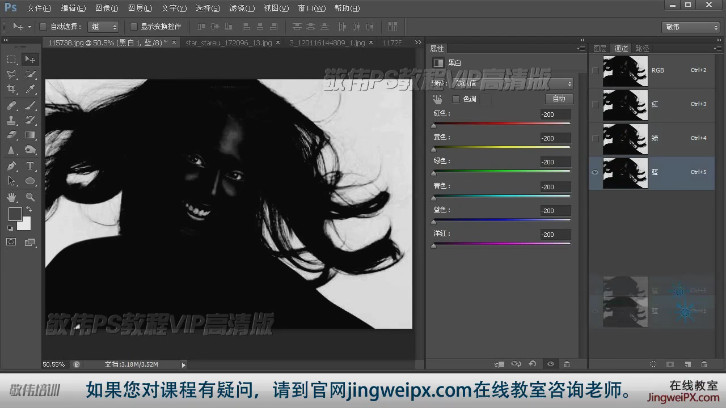This screenshot has height=408, width=726.
Task: Collapse the toolbox with the double arrow
Action: 6,40
